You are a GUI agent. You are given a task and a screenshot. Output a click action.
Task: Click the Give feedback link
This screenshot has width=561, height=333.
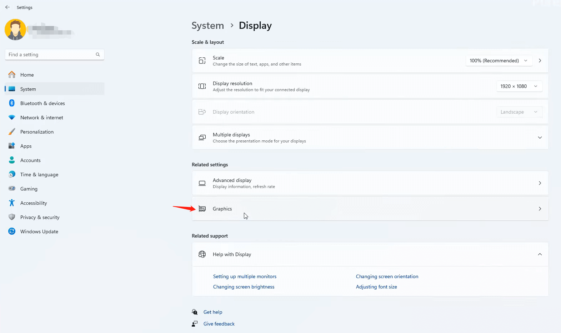tap(219, 324)
